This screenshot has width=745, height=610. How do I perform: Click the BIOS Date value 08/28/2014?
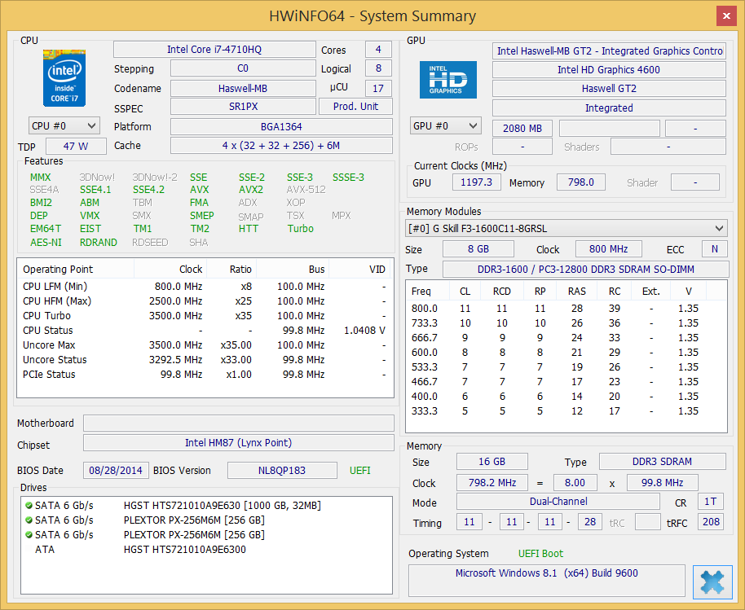click(x=116, y=471)
